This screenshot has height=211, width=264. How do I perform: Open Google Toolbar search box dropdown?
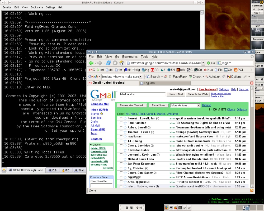(140, 77)
